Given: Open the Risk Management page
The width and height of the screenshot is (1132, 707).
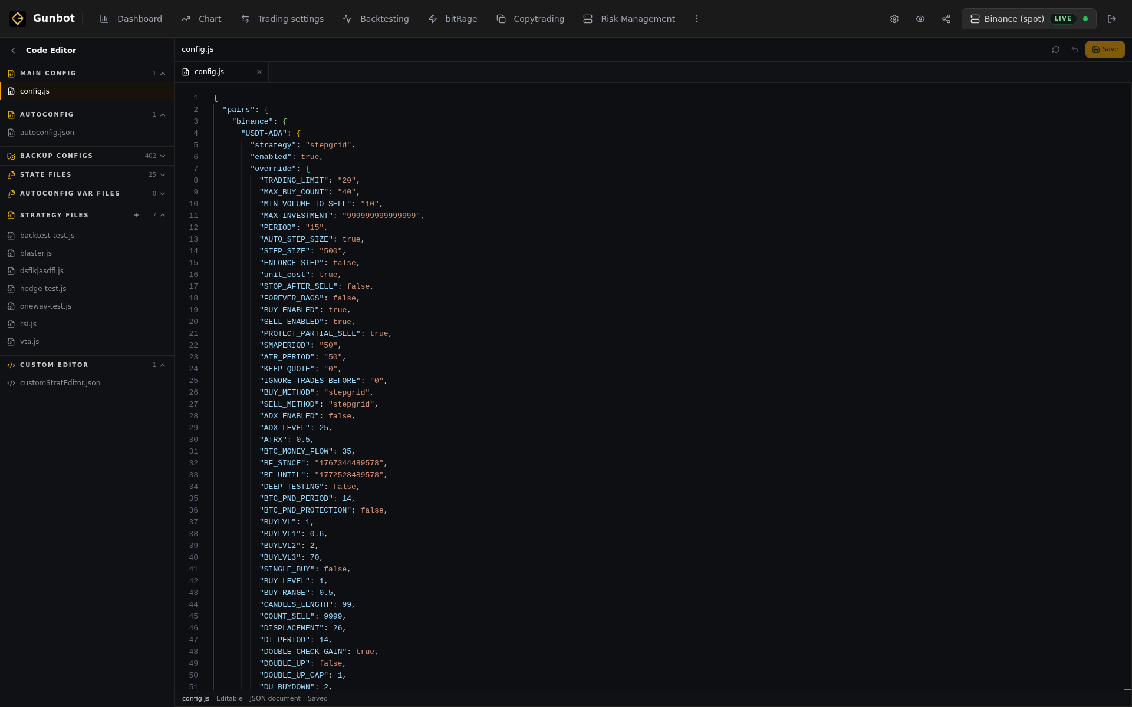Looking at the screenshot, I should pos(629,19).
